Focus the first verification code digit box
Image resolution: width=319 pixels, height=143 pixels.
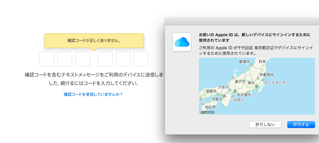[x=47, y=59]
